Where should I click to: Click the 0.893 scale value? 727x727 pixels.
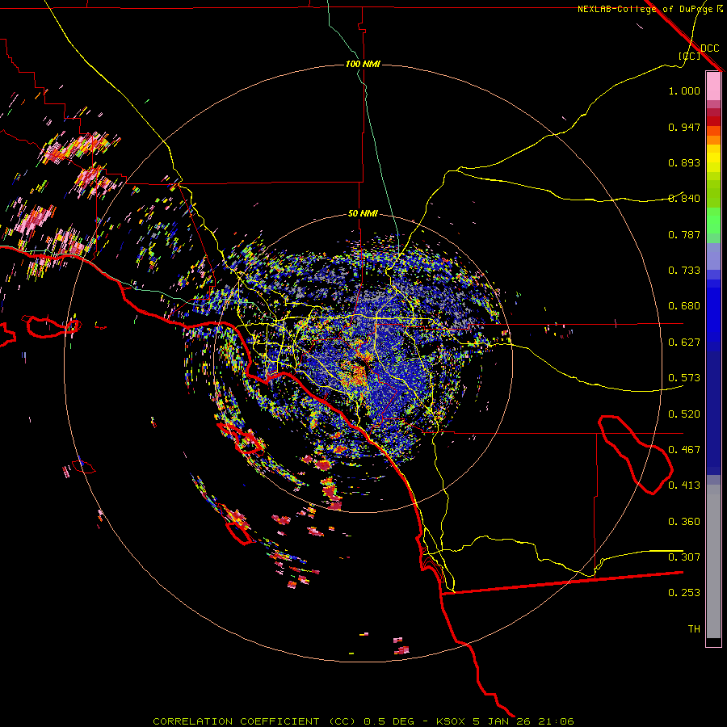click(684, 162)
